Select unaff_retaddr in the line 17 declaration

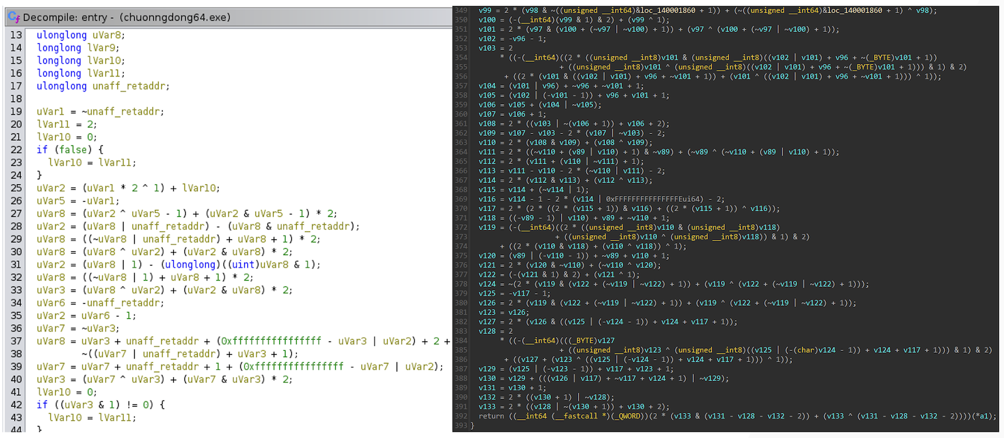(x=131, y=86)
